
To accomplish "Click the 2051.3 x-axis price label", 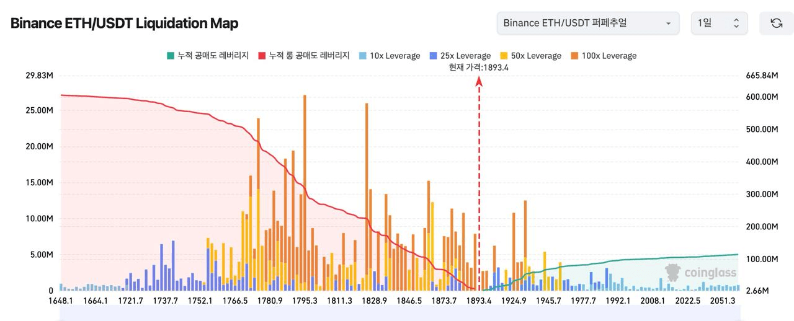I will 723,301.
